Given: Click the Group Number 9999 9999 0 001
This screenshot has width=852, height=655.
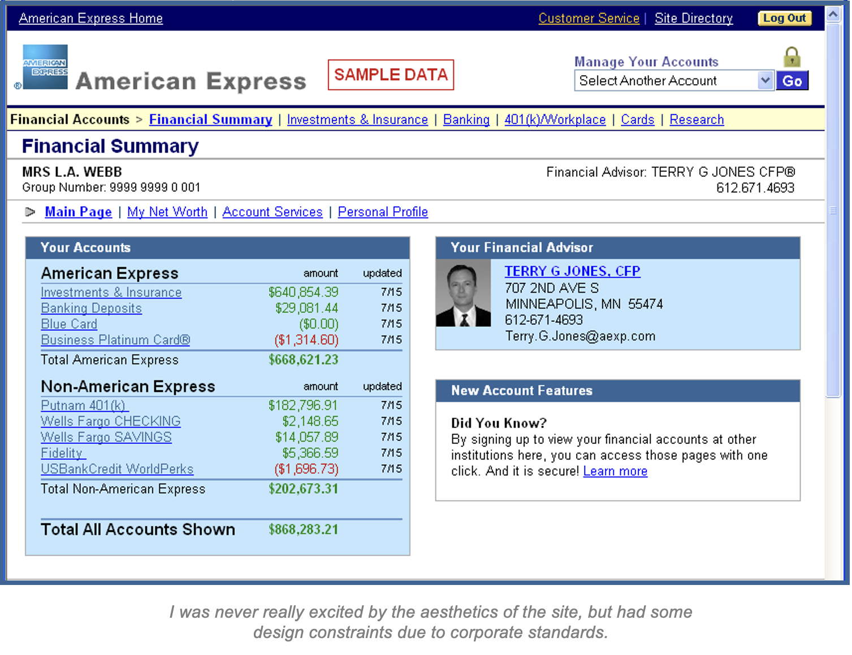Looking at the screenshot, I should pyautogui.click(x=111, y=187).
